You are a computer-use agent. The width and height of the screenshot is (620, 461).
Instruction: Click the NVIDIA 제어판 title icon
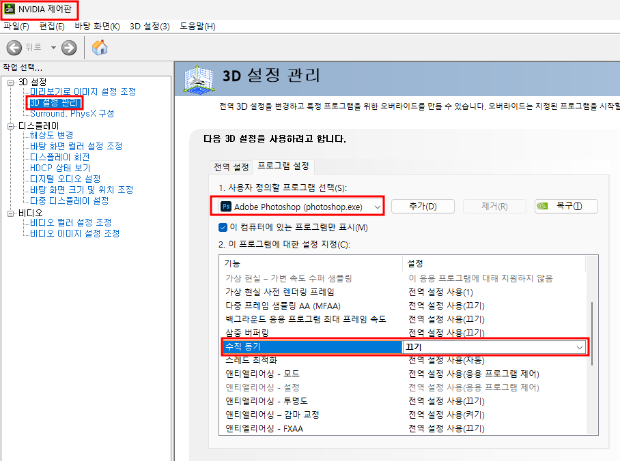pos(10,9)
